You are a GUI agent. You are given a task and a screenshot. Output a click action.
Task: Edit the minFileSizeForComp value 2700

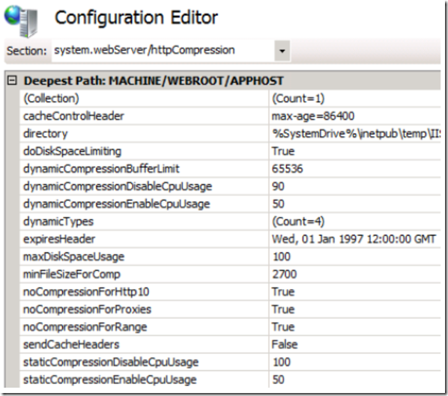click(284, 275)
